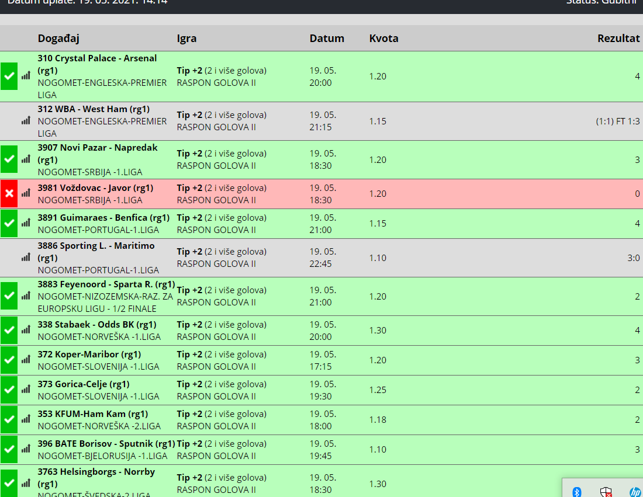The image size is (643, 497).
Task: Open statistics icon for KFUM-Ham Kam
Action: [x=26, y=419]
